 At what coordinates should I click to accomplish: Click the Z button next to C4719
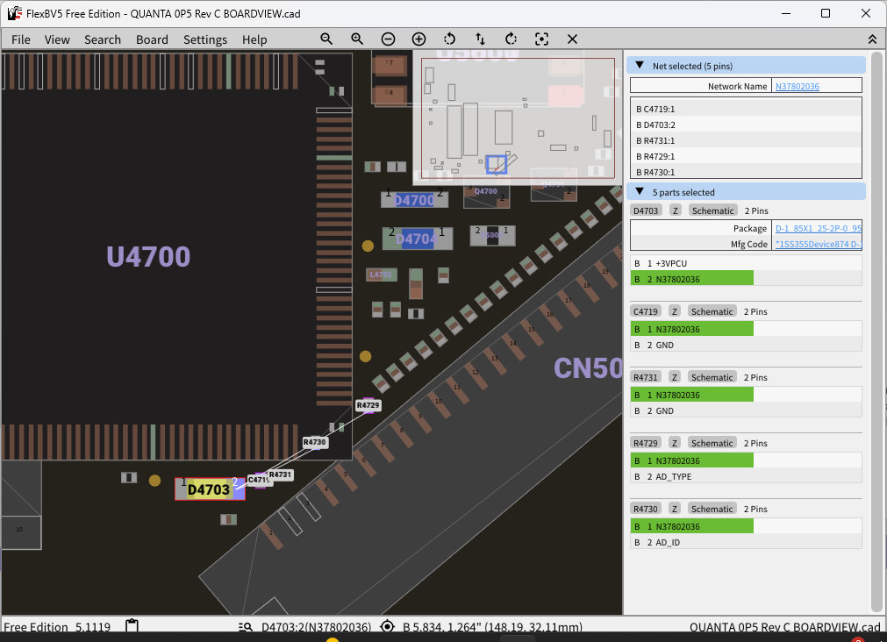[675, 311]
